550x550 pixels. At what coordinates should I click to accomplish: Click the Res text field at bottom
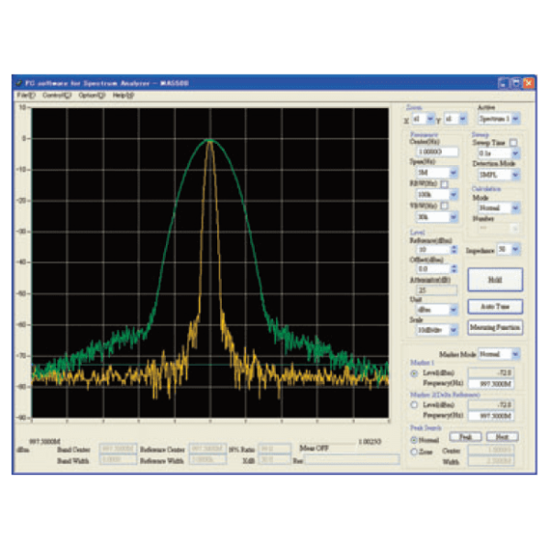[x=352, y=460]
